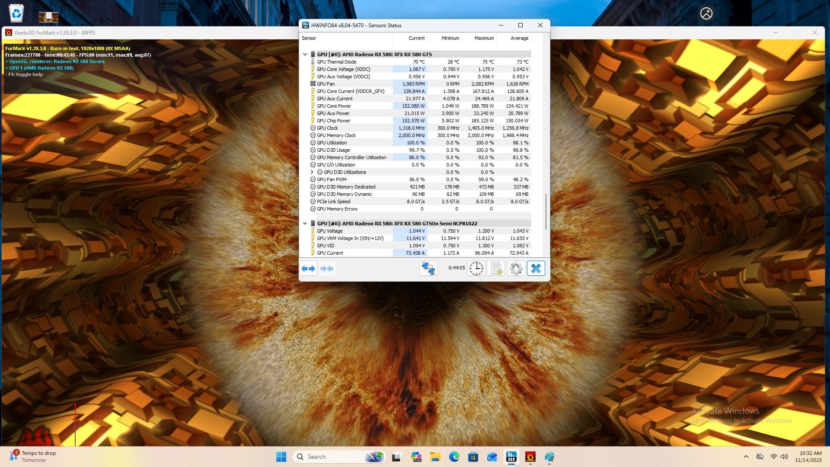Image resolution: width=830 pixels, height=467 pixels.
Task: Click the Maximum column header
Action: click(479, 38)
